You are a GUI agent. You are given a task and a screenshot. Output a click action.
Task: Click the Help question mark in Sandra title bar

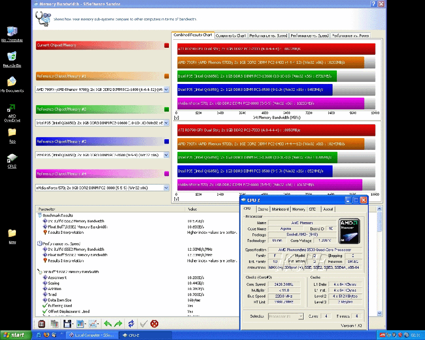pos(374,4)
